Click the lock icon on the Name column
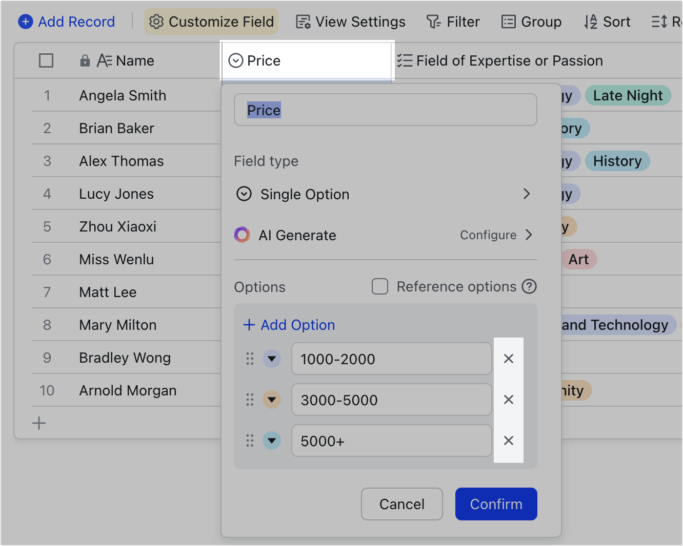Viewport: 683px width, 546px height. coord(85,60)
